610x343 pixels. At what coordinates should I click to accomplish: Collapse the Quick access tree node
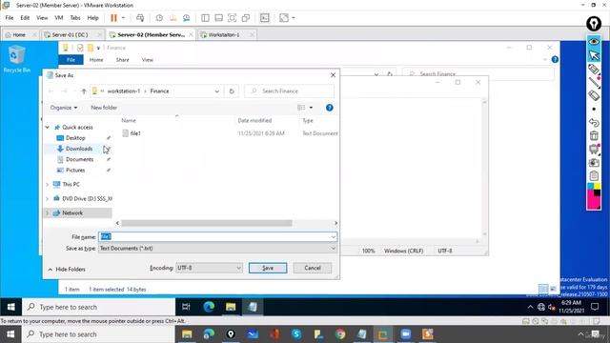(48, 127)
